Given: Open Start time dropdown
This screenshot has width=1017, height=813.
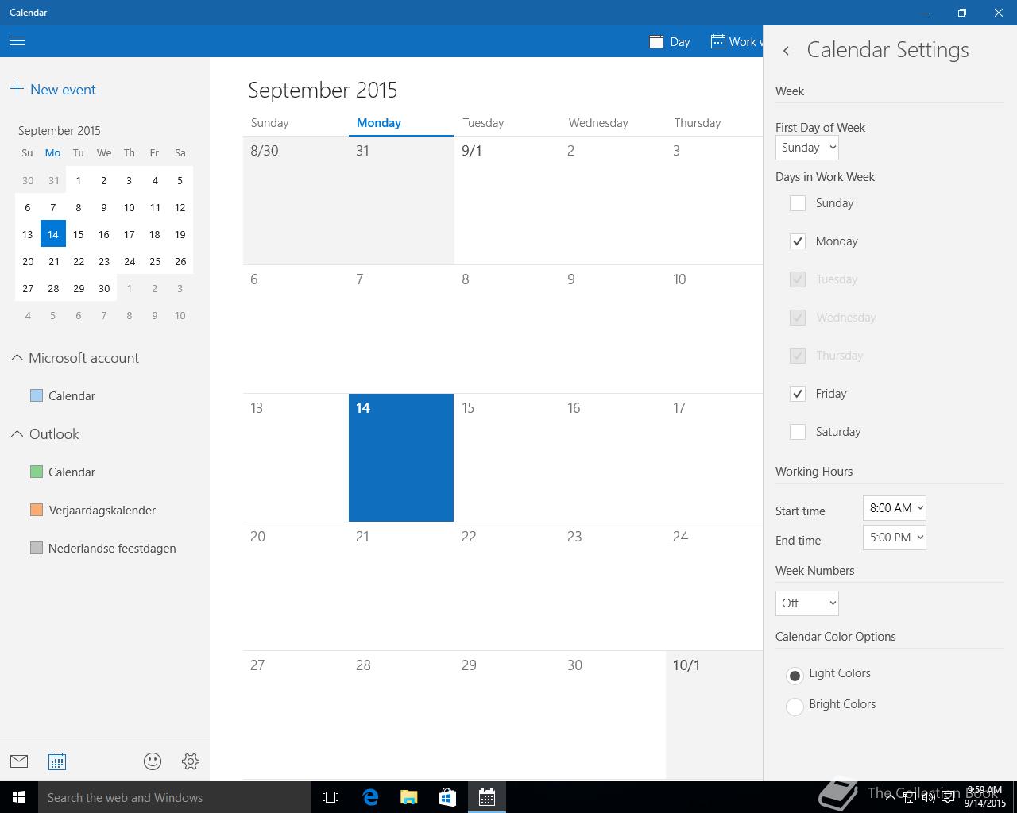Looking at the screenshot, I should click(x=895, y=508).
